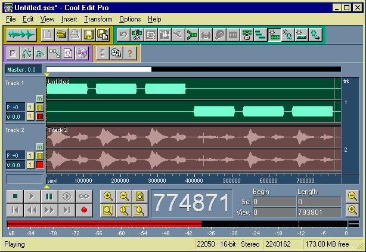Click the upper vertical zoom-out magnifier by Length

(352, 196)
